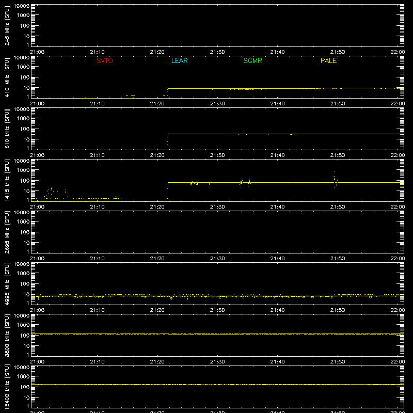Click 21:50 tick label under 610 MHz panel
413x413 pixels.
point(338,155)
